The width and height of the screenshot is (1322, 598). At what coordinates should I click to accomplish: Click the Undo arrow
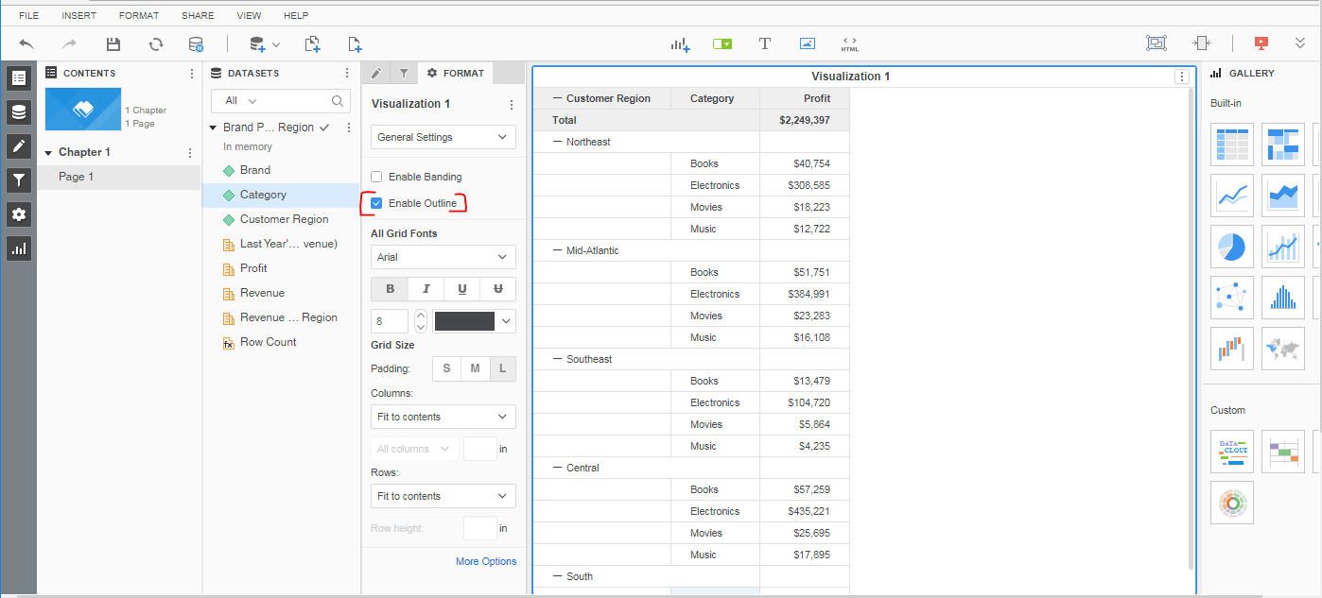pos(26,43)
